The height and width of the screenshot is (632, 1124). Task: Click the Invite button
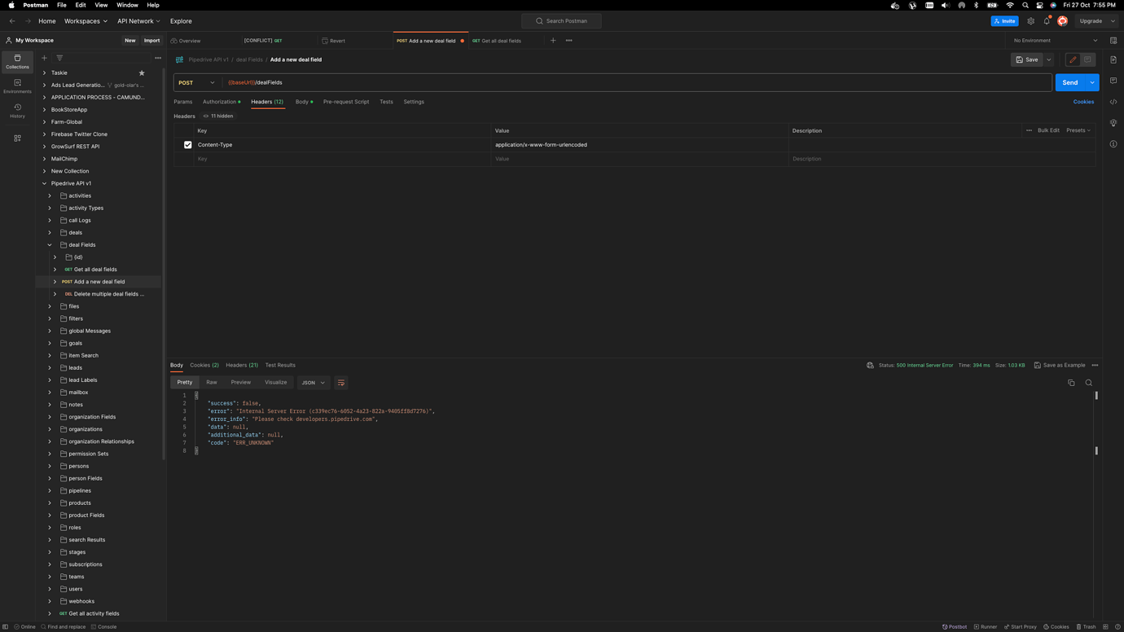click(x=1005, y=21)
